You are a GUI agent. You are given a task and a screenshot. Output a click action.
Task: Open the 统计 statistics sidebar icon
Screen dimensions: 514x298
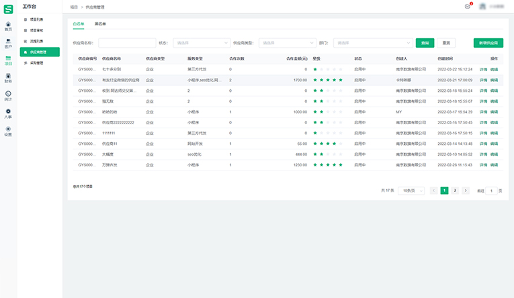click(x=8, y=95)
